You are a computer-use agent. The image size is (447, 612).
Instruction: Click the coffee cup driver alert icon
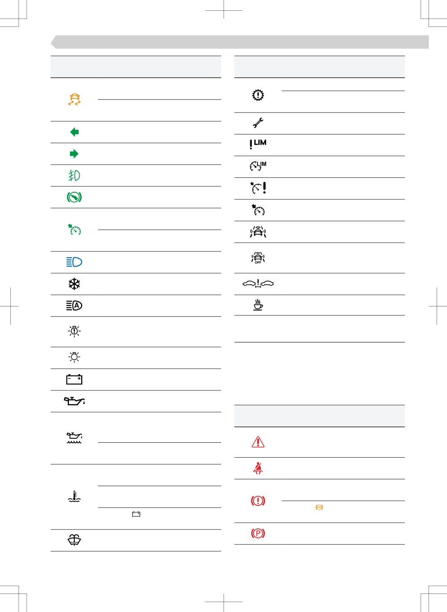[x=258, y=305]
